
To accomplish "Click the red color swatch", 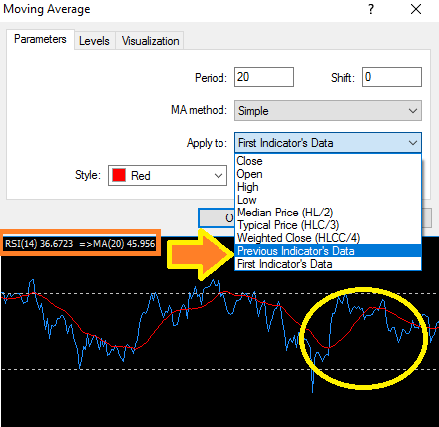I will coord(119,175).
